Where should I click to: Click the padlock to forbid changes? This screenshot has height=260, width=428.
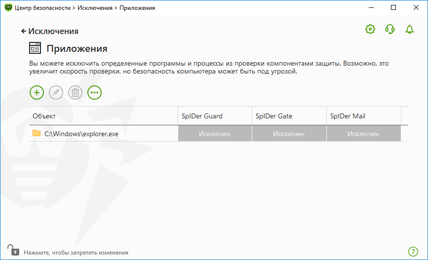click(x=13, y=250)
